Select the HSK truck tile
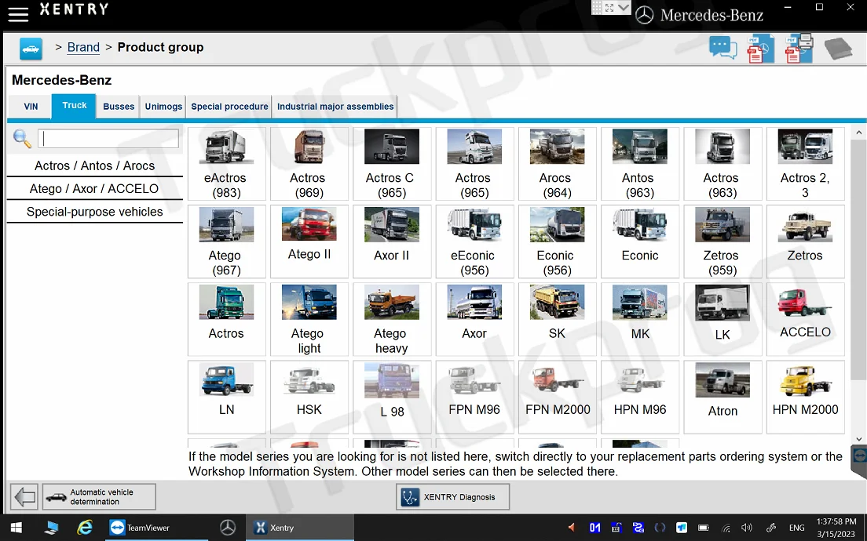 [309, 397]
